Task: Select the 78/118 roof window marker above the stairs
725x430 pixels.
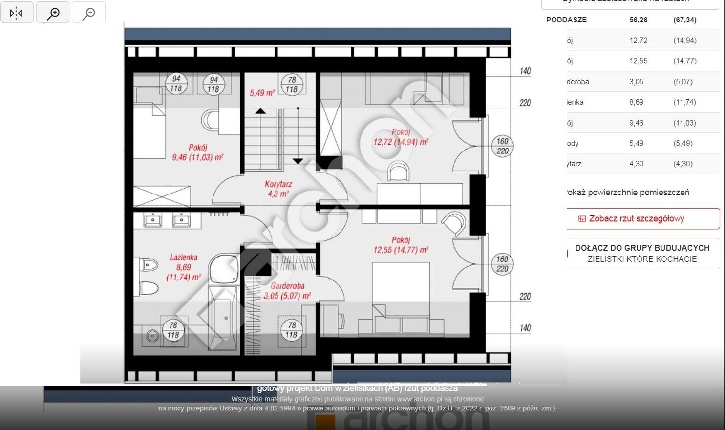Action: tap(292, 85)
